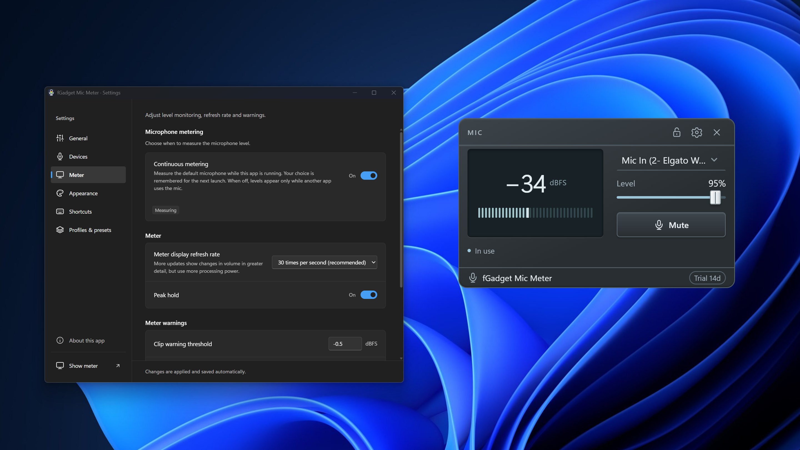Open About this app
This screenshot has height=450, width=800.
[x=88, y=340]
